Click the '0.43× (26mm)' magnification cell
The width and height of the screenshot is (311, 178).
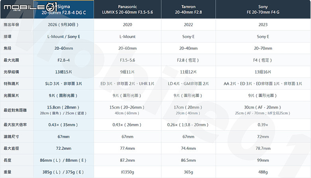point(127,125)
